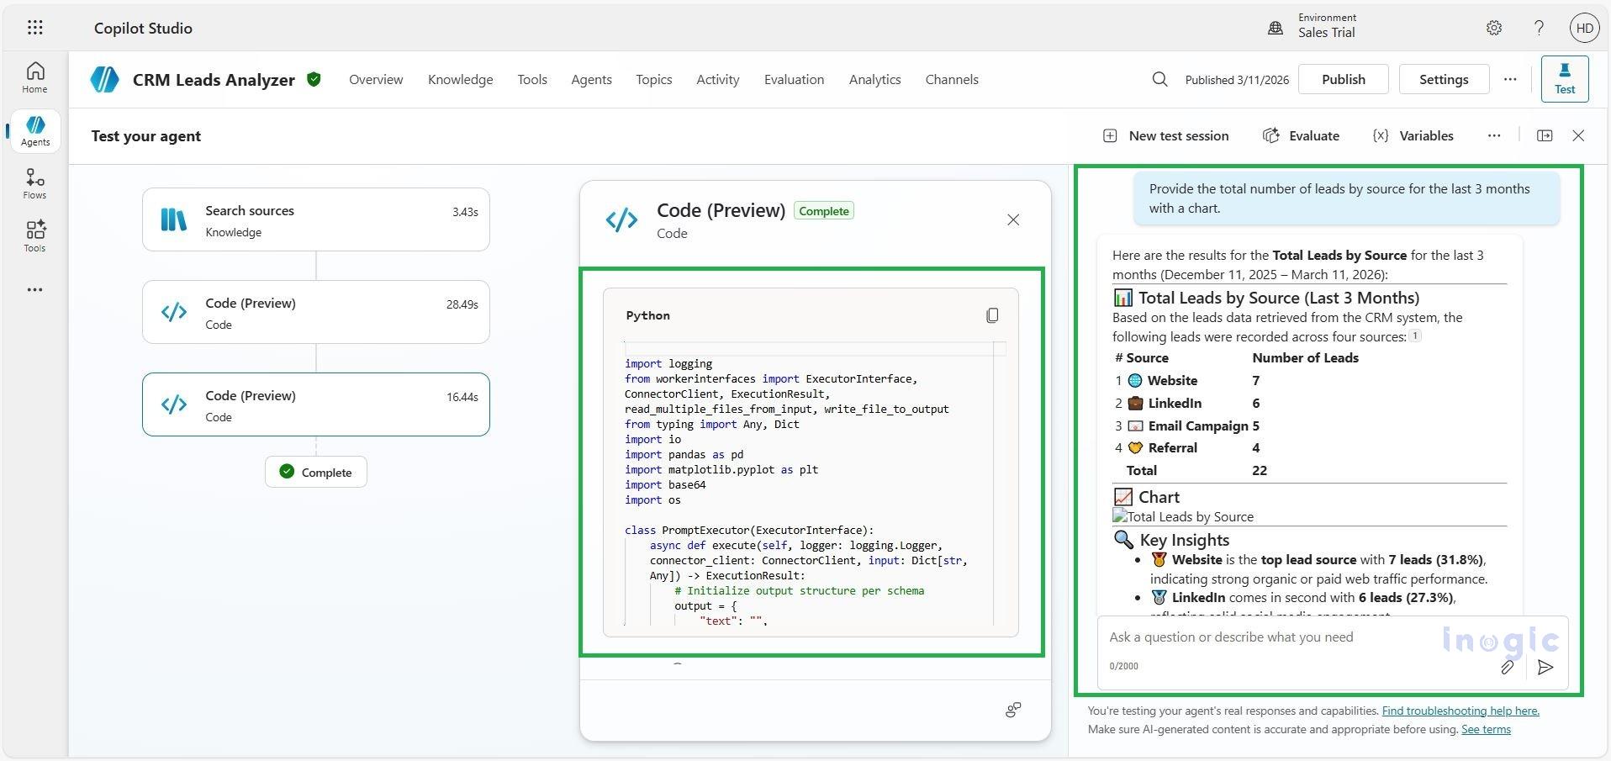Pop out the test pane to a new window
1611x761 pixels.
[1545, 135]
